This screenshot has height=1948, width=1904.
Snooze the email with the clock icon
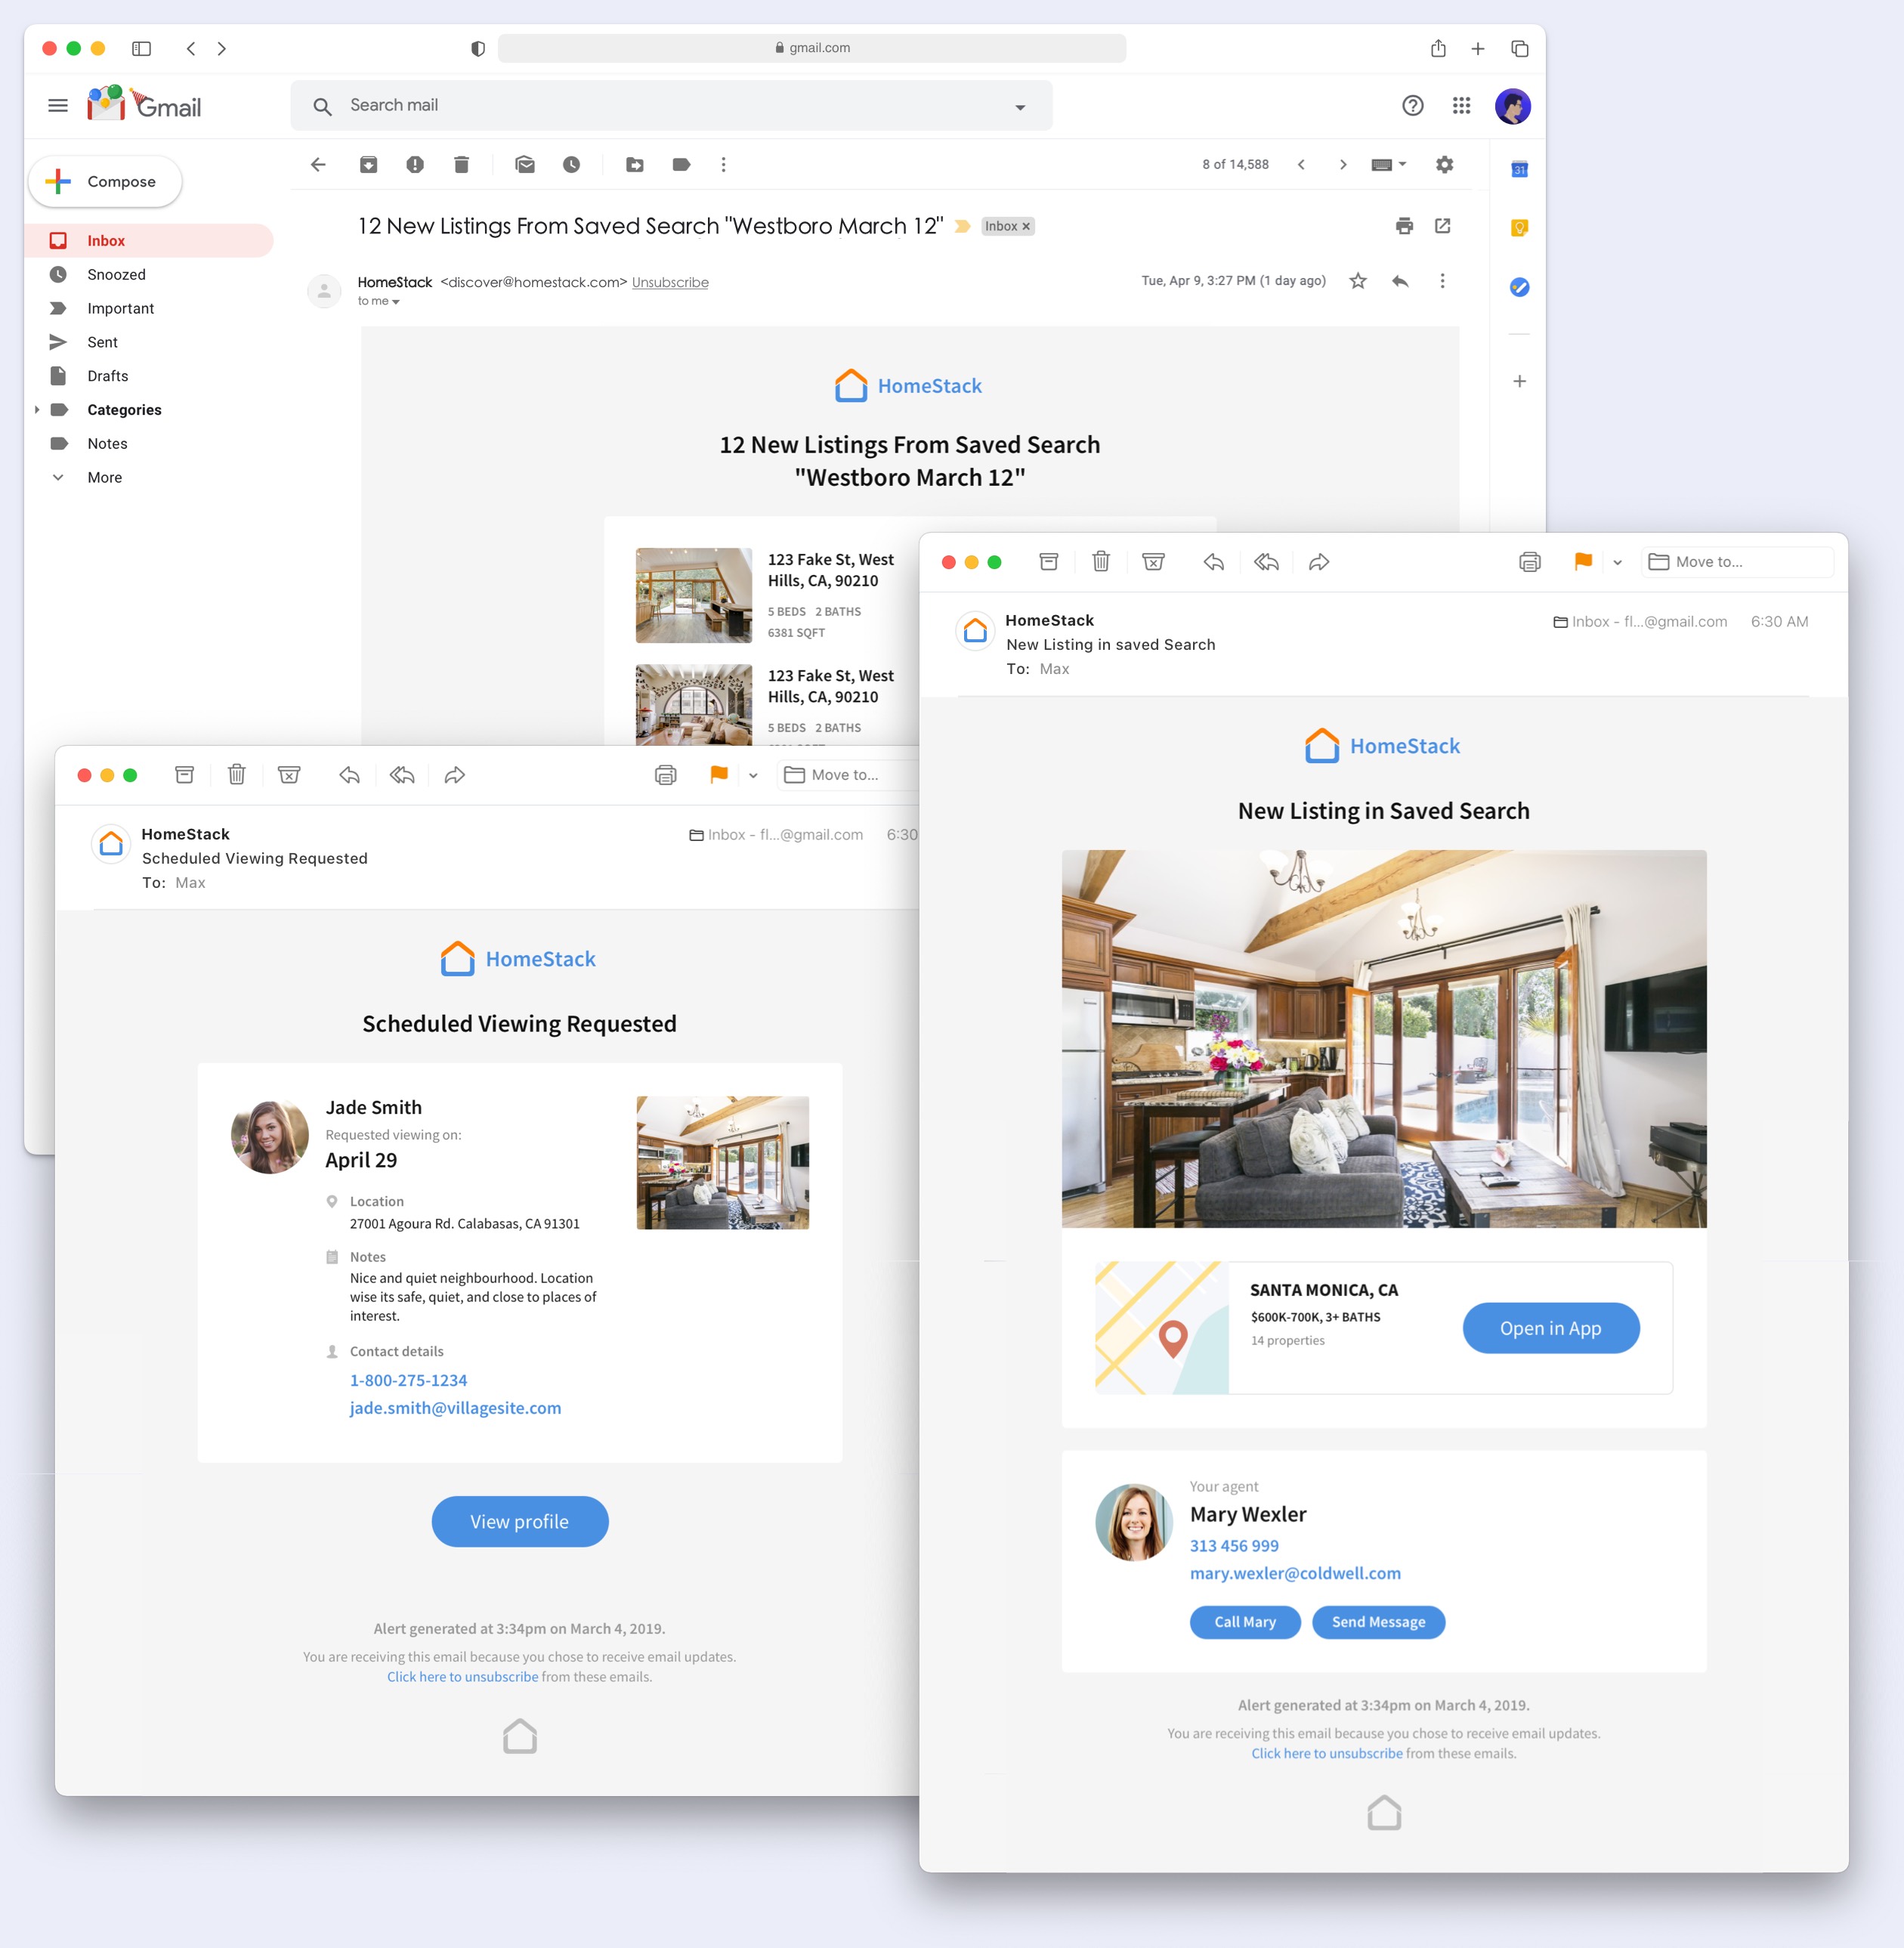571,164
